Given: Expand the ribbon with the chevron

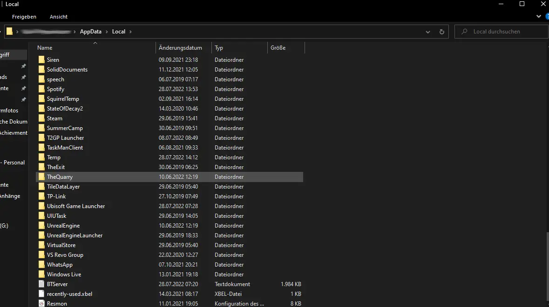Looking at the screenshot, I should coord(538,16).
